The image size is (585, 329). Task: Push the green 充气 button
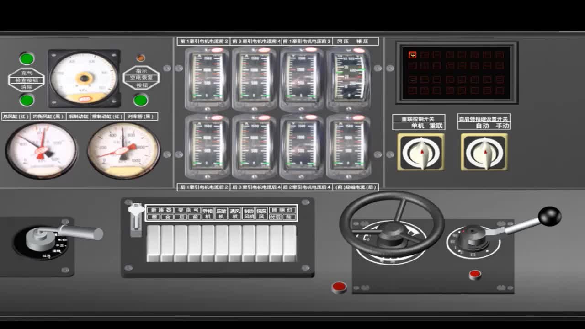(27, 58)
